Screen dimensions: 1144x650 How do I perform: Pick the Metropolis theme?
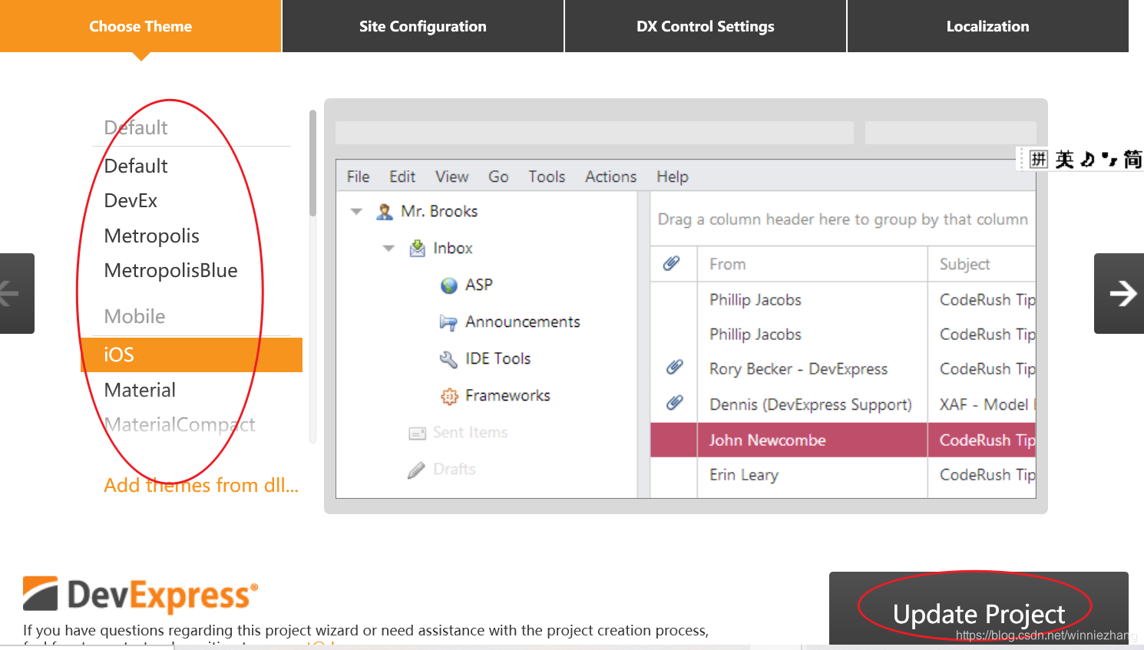(151, 236)
